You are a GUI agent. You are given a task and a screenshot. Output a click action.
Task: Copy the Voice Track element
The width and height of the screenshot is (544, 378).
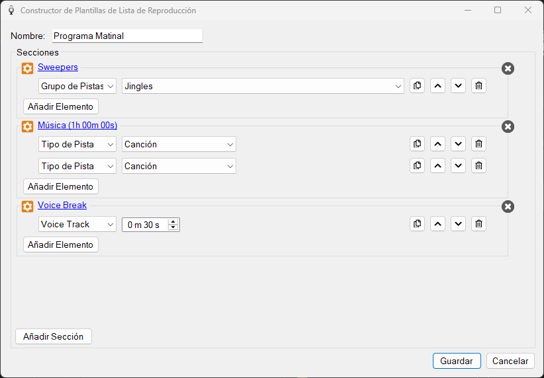pyautogui.click(x=417, y=224)
